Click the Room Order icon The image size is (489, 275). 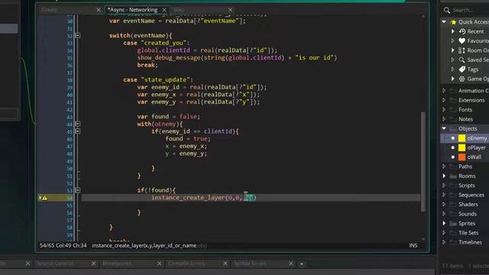pyautogui.click(x=461, y=50)
